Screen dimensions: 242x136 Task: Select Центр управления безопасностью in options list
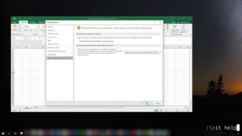(x=60, y=58)
